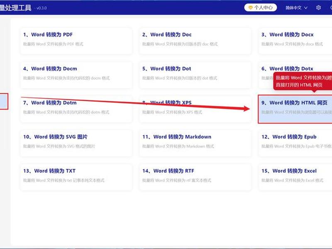Click description mentioning 支持代码宏的 dotm 格式
The height and width of the screenshot is (249, 332).
[66, 112]
